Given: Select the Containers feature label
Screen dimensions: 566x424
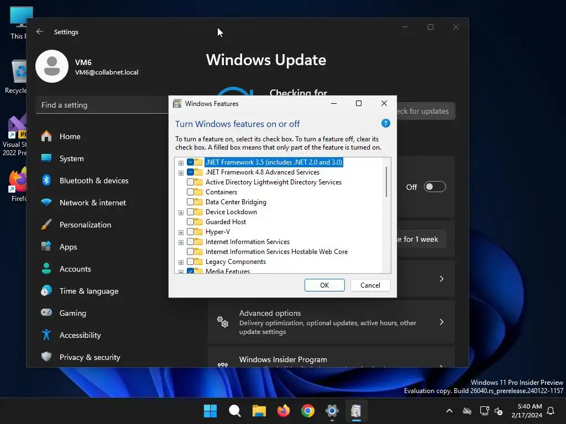Looking at the screenshot, I should (221, 192).
